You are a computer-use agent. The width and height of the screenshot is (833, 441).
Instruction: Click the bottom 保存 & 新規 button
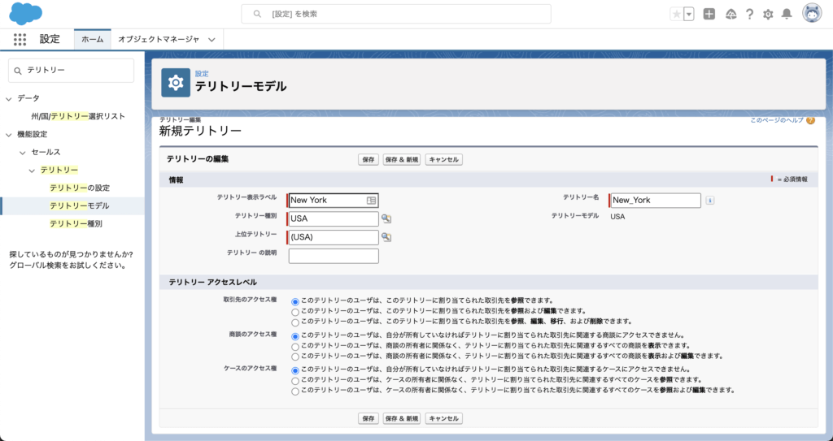pos(402,419)
